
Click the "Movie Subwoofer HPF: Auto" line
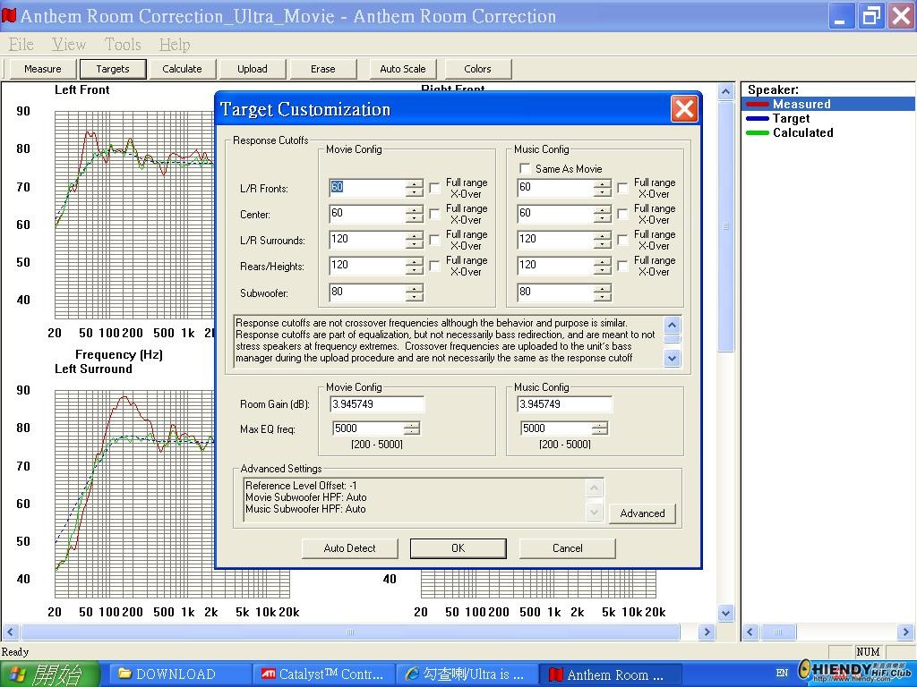[306, 497]
